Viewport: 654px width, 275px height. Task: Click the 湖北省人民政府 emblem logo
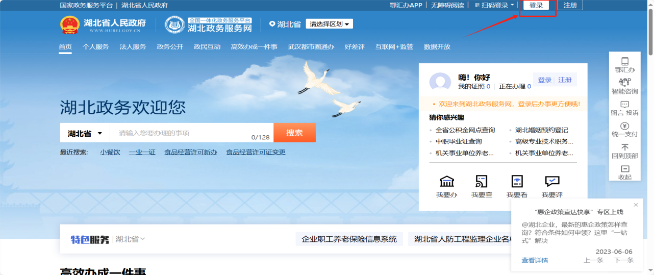pos(70,24)
